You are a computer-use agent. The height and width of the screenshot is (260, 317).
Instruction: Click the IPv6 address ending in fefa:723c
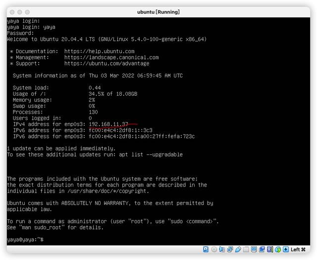pyautogui.click(x=142, y=136)
